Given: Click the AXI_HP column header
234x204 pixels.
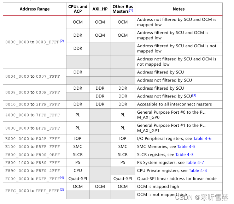Looking at the screenshot, I should tap(100, 9).
